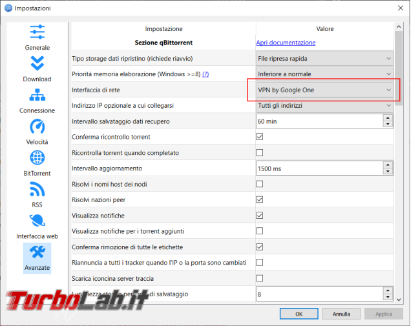
Task: Enable Scarica iconcina server traccia checkbox
Action: 259,278
